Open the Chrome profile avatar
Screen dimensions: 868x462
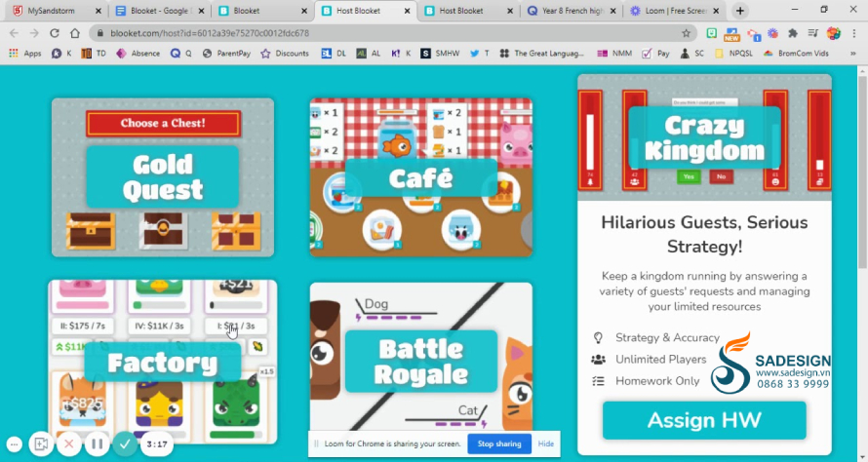[x=834, y=33]
